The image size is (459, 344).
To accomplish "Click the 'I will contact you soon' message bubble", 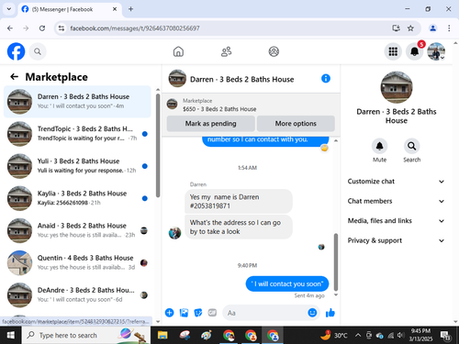I will [x=287, y=283].
